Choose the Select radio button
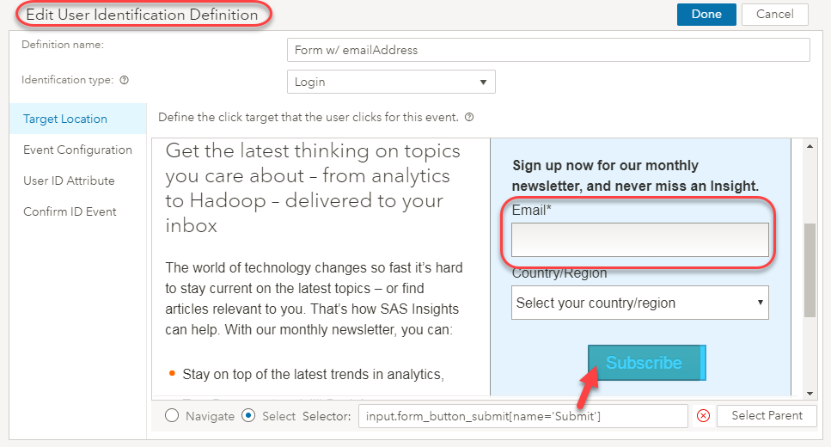 tap(248, 416)
